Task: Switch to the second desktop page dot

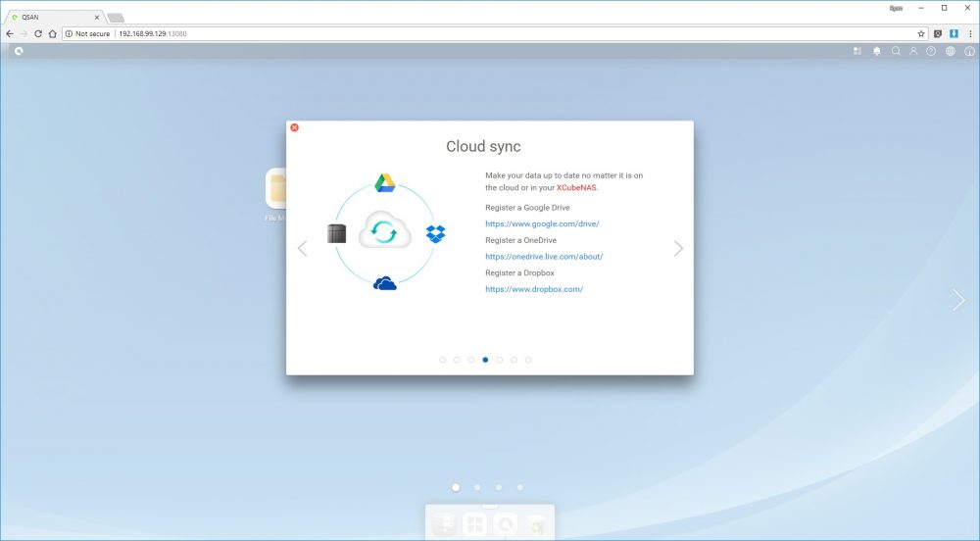Action: (x=477, y=487)
